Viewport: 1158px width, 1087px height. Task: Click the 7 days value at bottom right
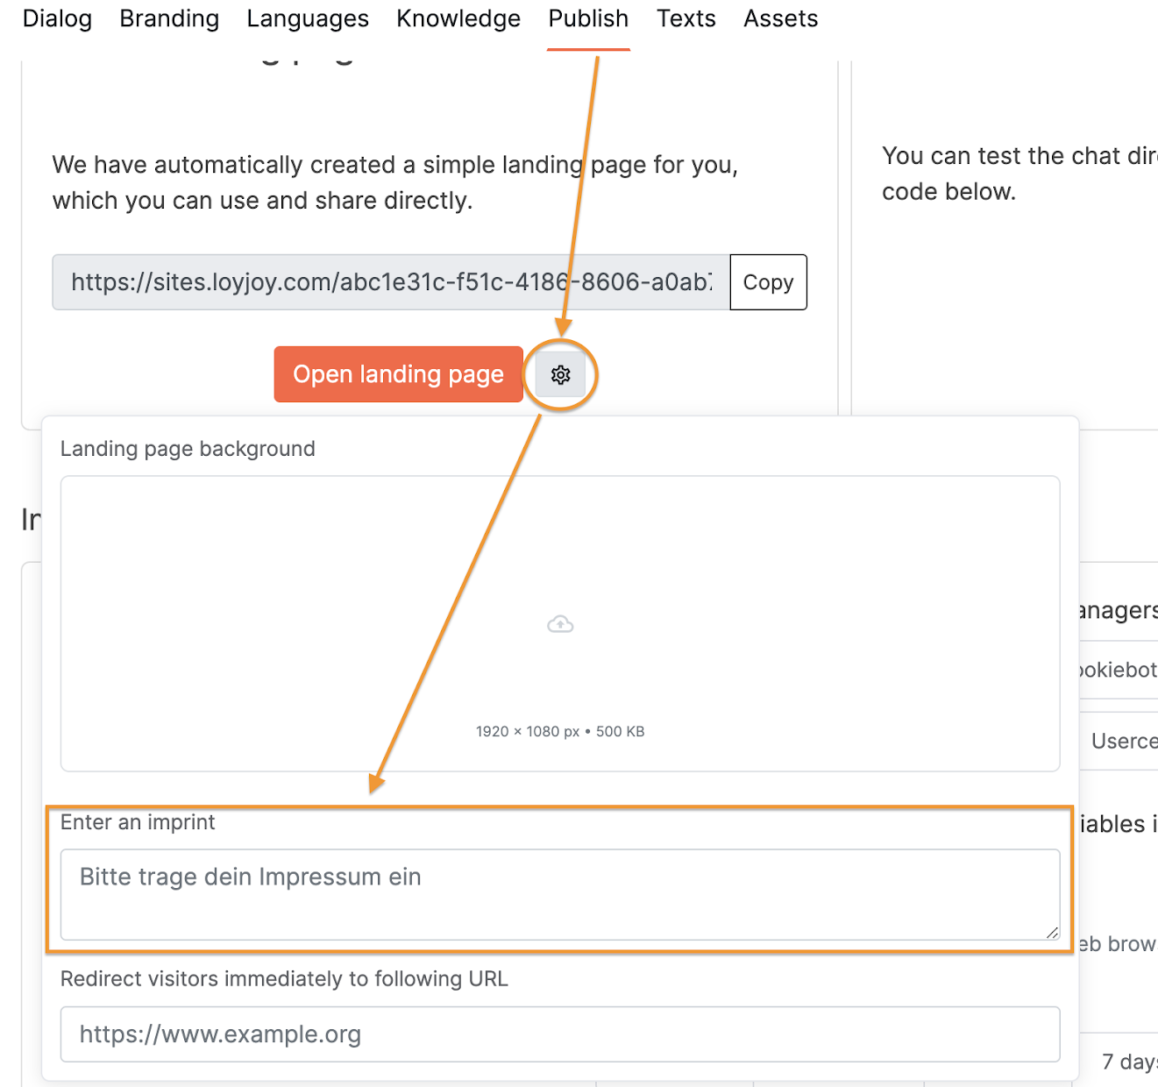(x=1129, y=1062)
